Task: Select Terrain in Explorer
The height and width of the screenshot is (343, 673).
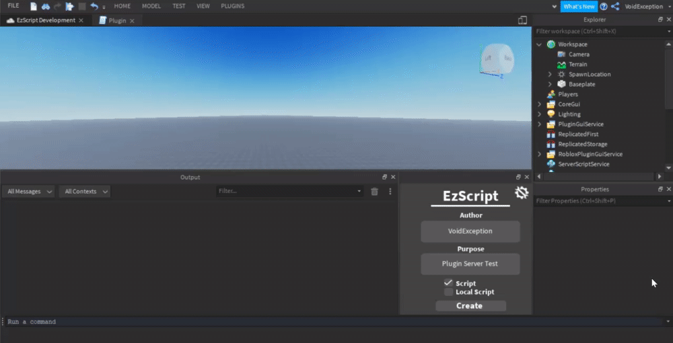Action: tap(577, 65)
